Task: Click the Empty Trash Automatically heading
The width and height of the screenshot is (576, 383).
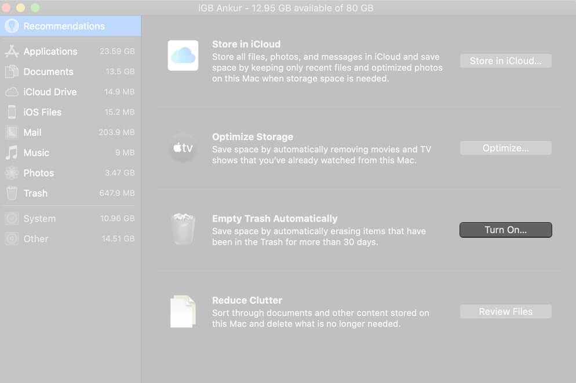Action: point(275,219)
